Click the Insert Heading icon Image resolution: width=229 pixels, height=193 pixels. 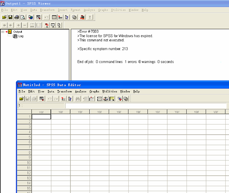tap(47, 25)
